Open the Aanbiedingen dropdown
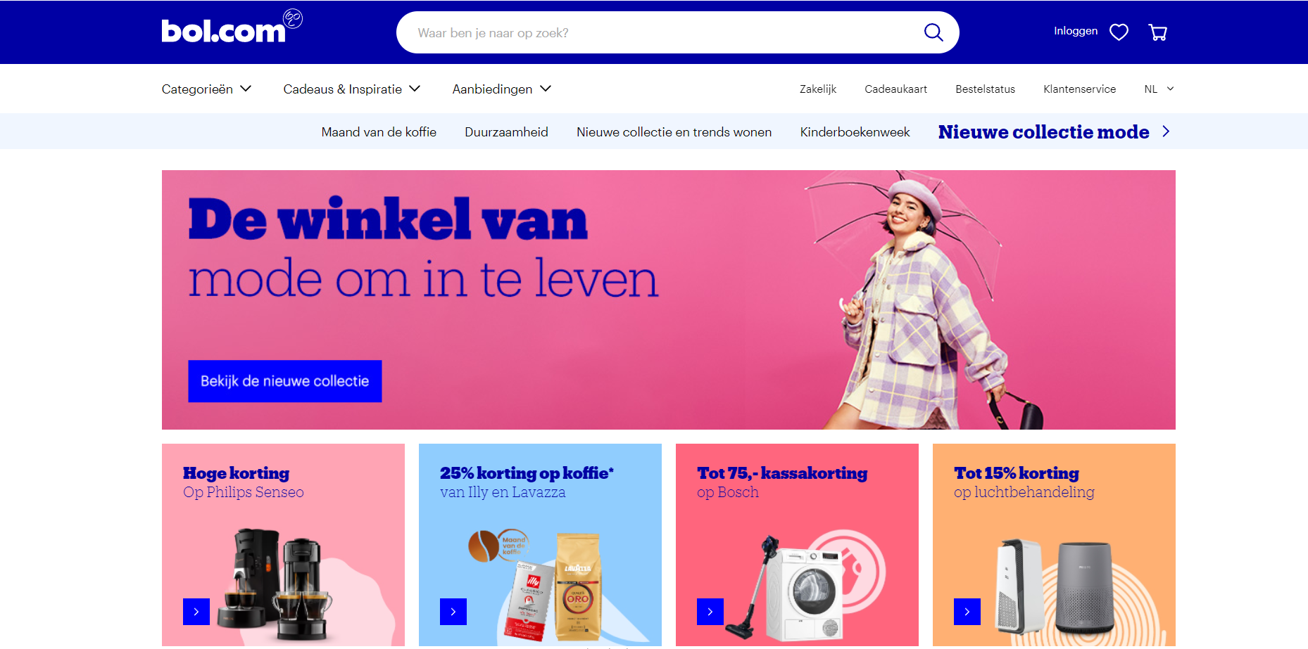 [x=502, y=89]
